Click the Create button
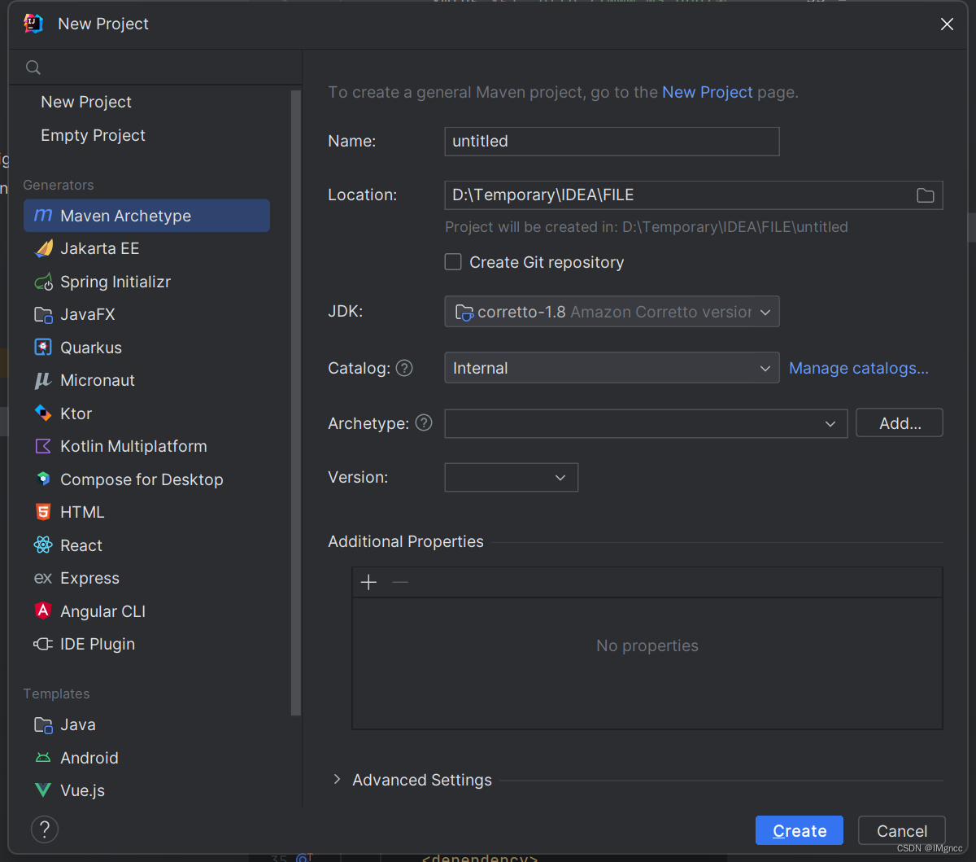The height and width of the screenshot is (862, 976). coord(799,830)
